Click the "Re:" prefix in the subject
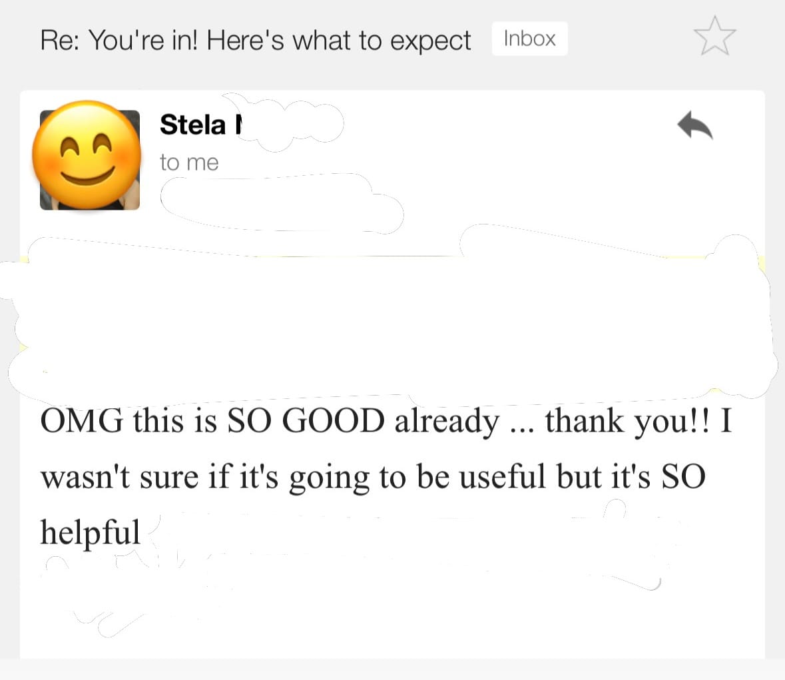 coord(60,41)
